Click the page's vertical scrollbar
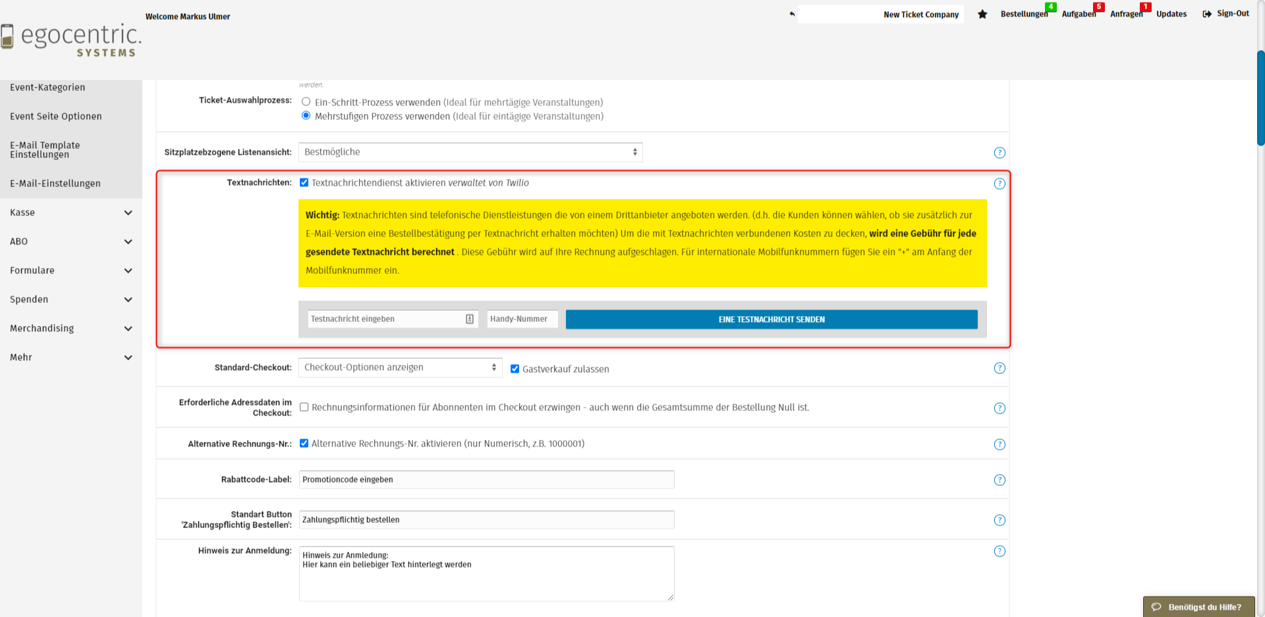The height and width of the screenshot is (617, 1265). (1260, 99)
